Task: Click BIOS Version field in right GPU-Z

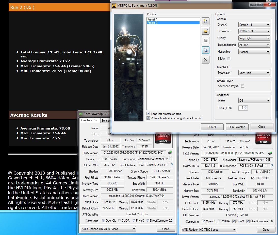Action: click(x=234, y=153)
